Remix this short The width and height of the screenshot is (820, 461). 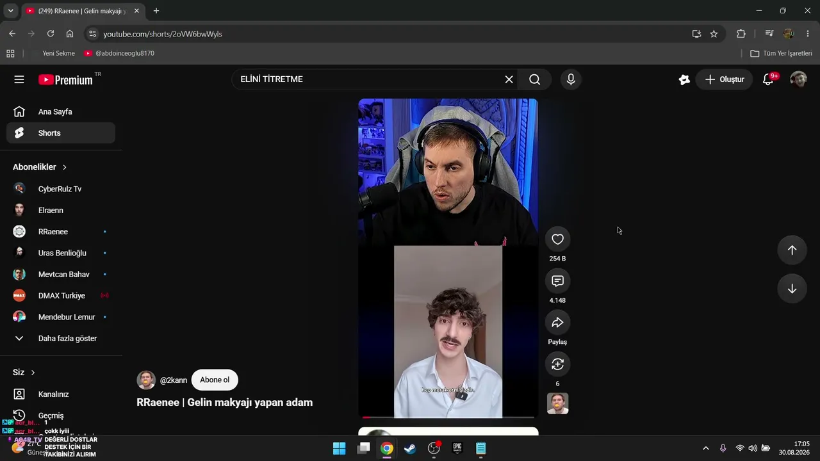point(557,364)
